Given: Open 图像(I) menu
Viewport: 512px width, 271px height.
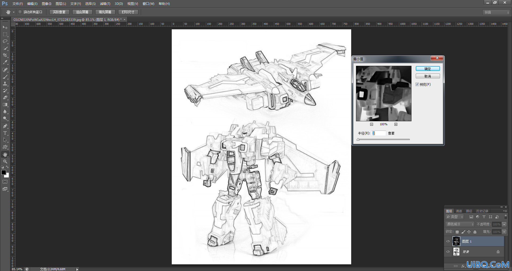Looking at the screenshot, I should pos(46,4).
